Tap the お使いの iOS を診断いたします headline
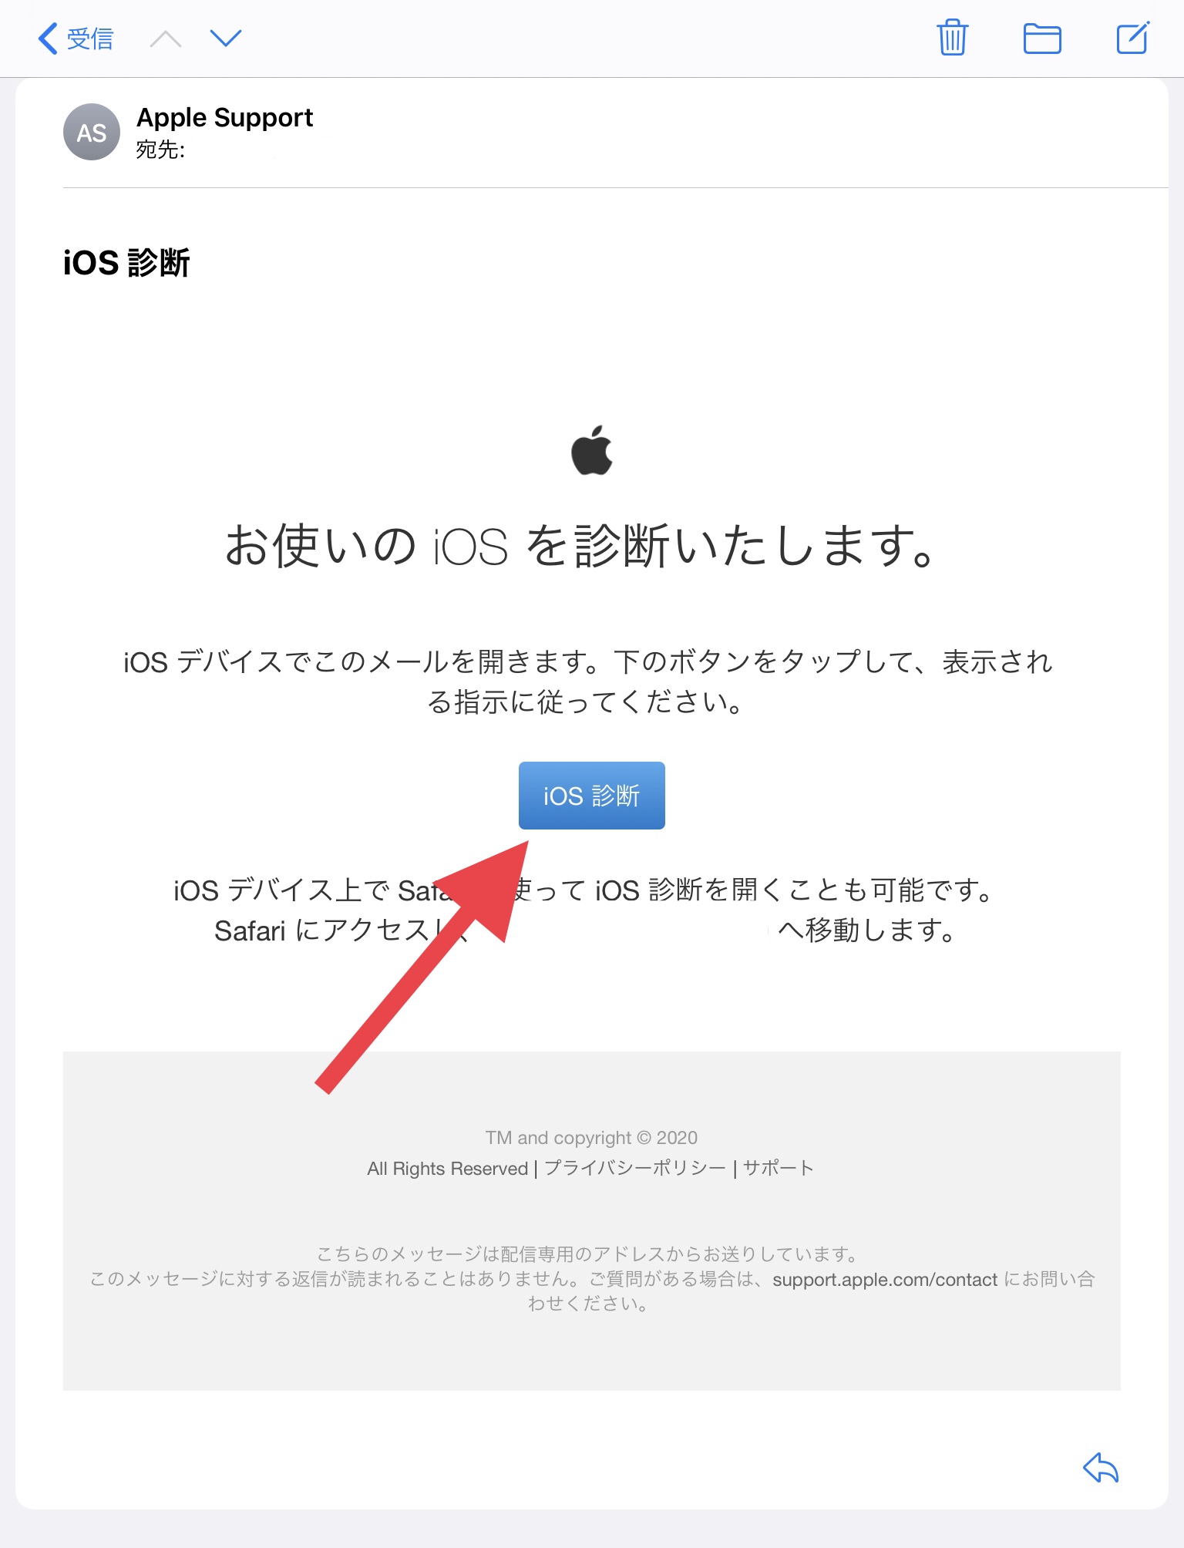Image resolution: width=1184 pixels, height=1548 pixels. point(581,545)
